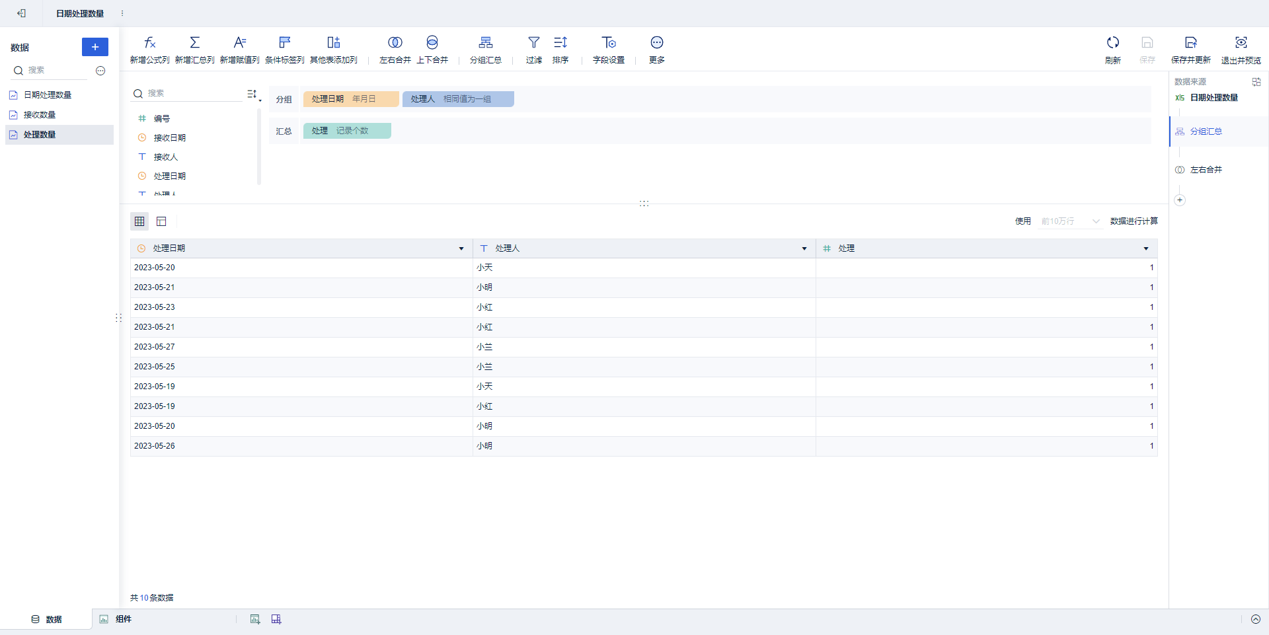Select the 日期处理数量 table in data list

59,95
